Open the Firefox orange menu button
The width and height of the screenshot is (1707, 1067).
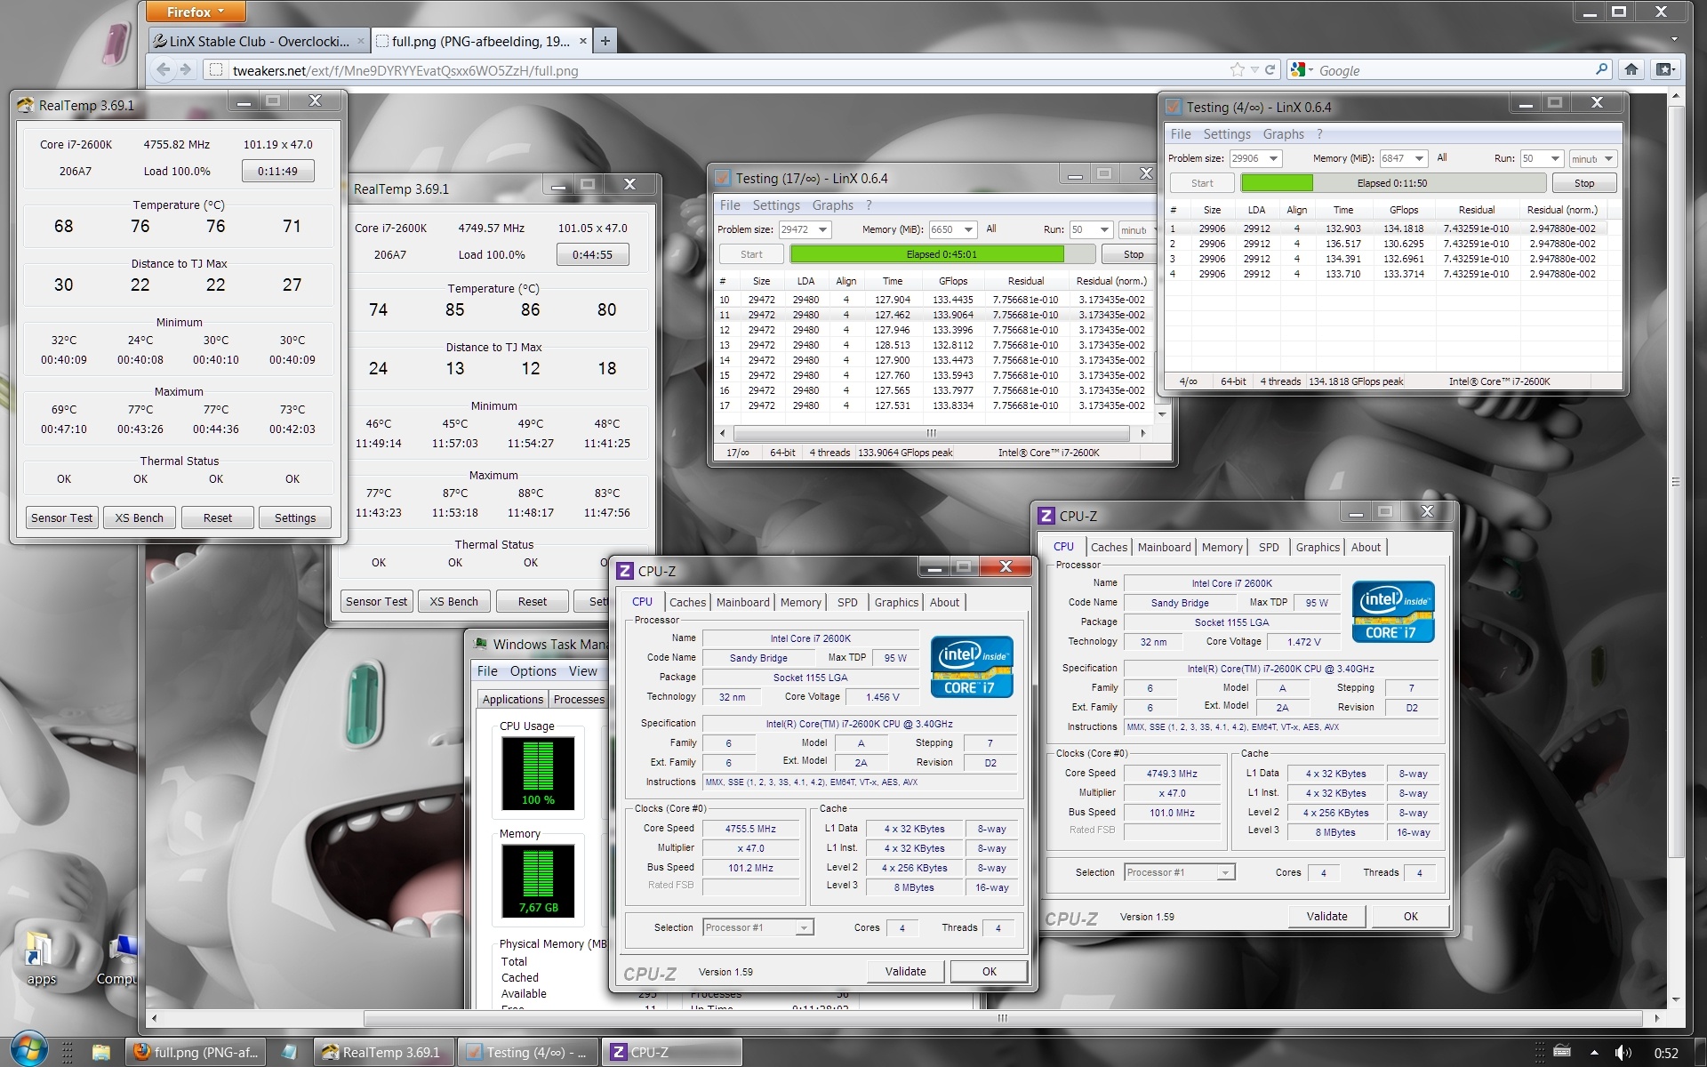click(x=195, y=12)
